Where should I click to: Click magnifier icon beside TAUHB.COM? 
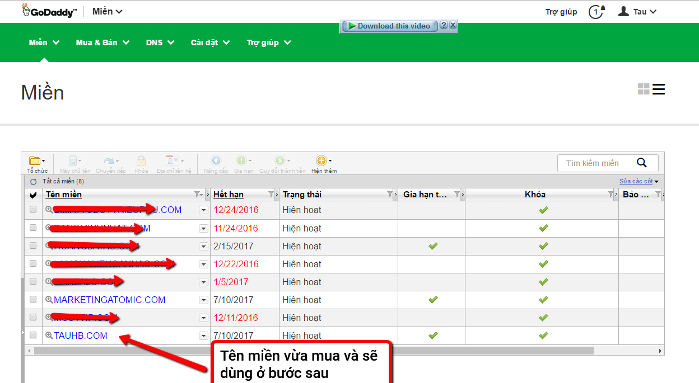click(49, 335)
